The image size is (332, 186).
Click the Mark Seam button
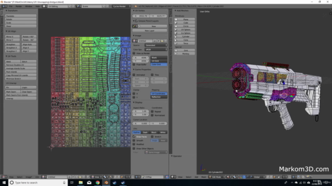[x=13, y=92]
